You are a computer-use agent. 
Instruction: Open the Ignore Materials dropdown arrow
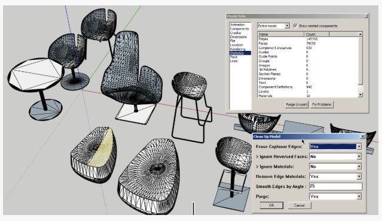tap(359, 166)
